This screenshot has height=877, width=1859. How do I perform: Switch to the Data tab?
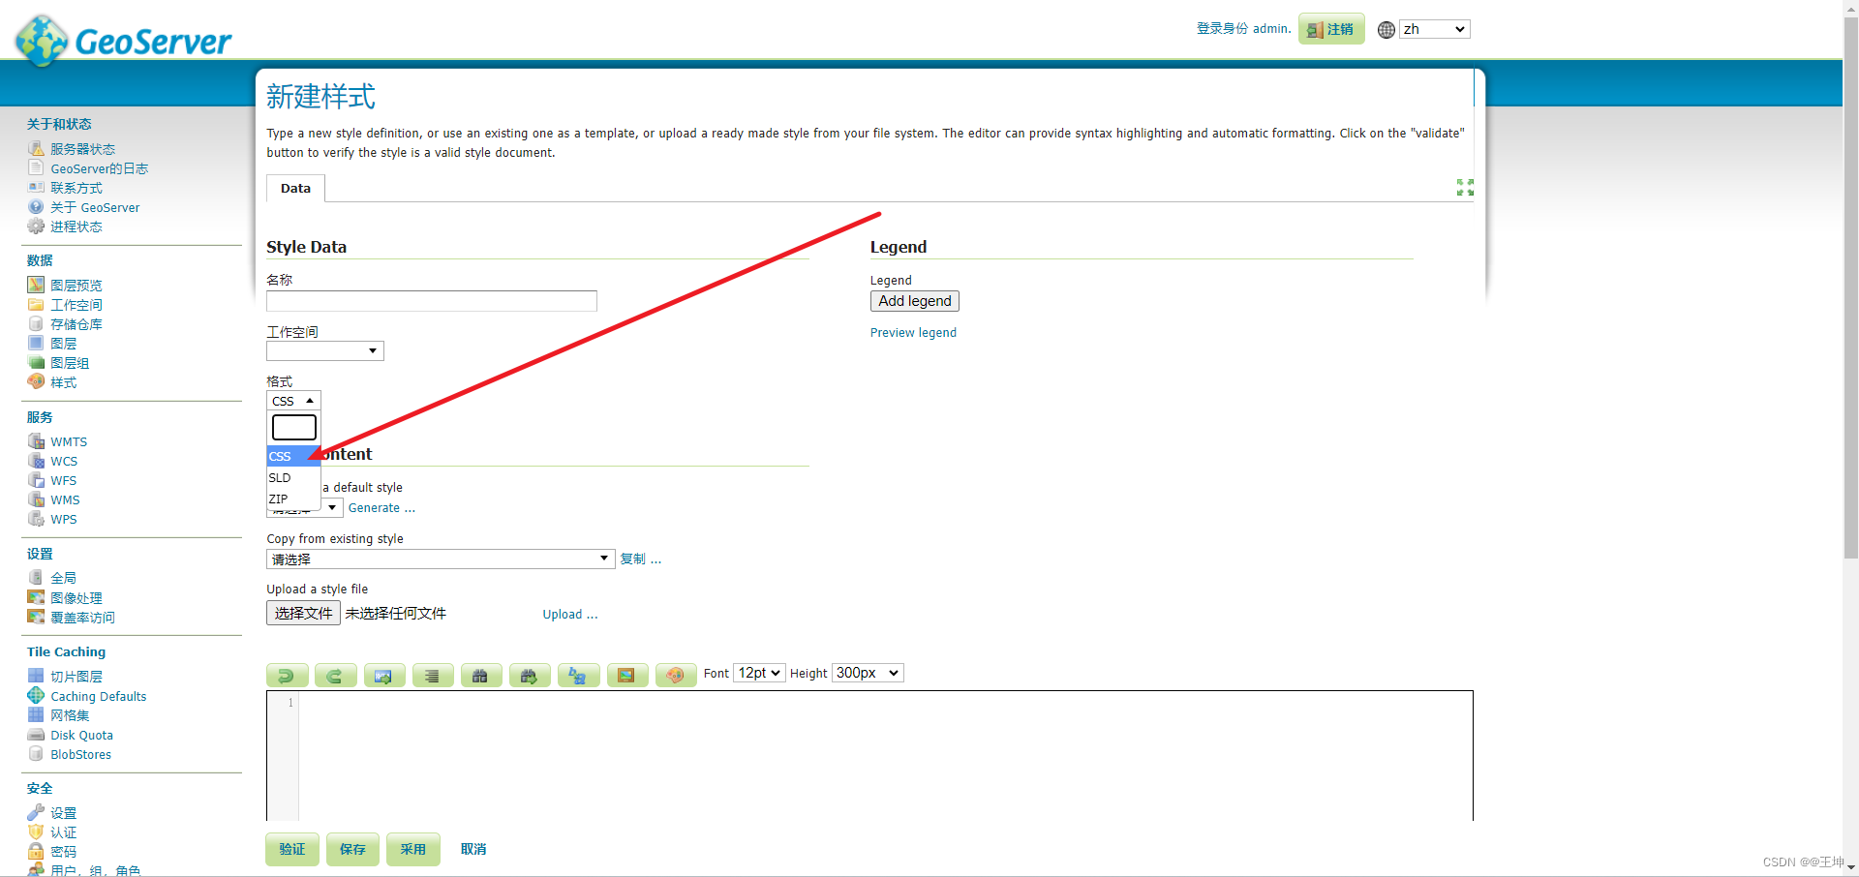(295, 188)
